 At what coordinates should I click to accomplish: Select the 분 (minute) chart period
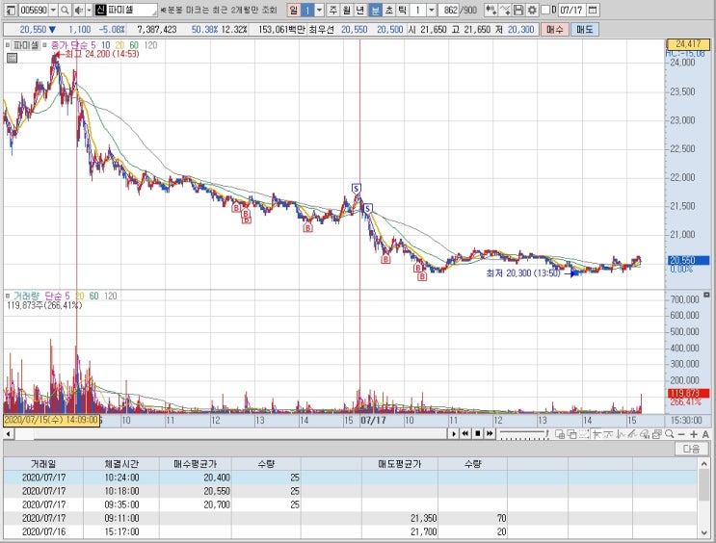pos(375,10)
